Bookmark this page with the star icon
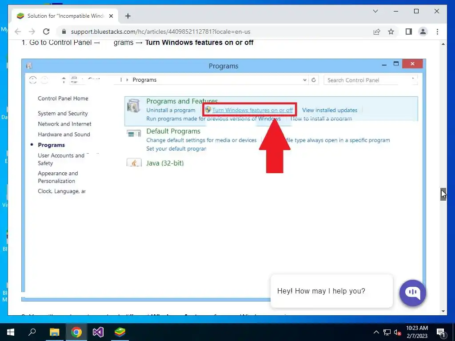455x341 pixels. pyautogui.click(x=391, y=32)
